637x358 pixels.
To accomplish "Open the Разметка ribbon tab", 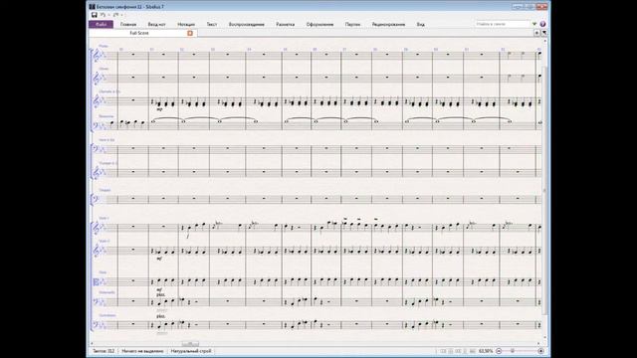I will (x=286, y=24).
